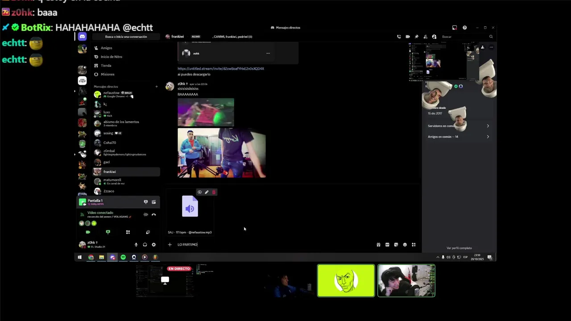Start a video call from chat header
Image resolution: width=571 pixels, height=321 pixels.
pos(408,37)
